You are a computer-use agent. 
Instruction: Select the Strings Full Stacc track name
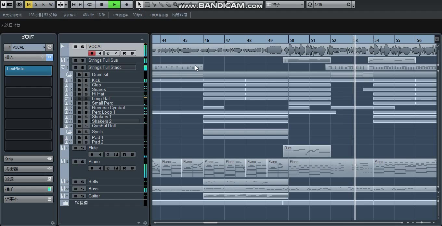[112, 68]
